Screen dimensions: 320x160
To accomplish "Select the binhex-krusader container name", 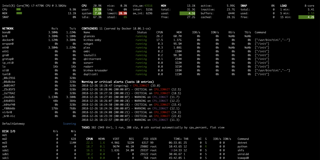I will tap(95, 70).
